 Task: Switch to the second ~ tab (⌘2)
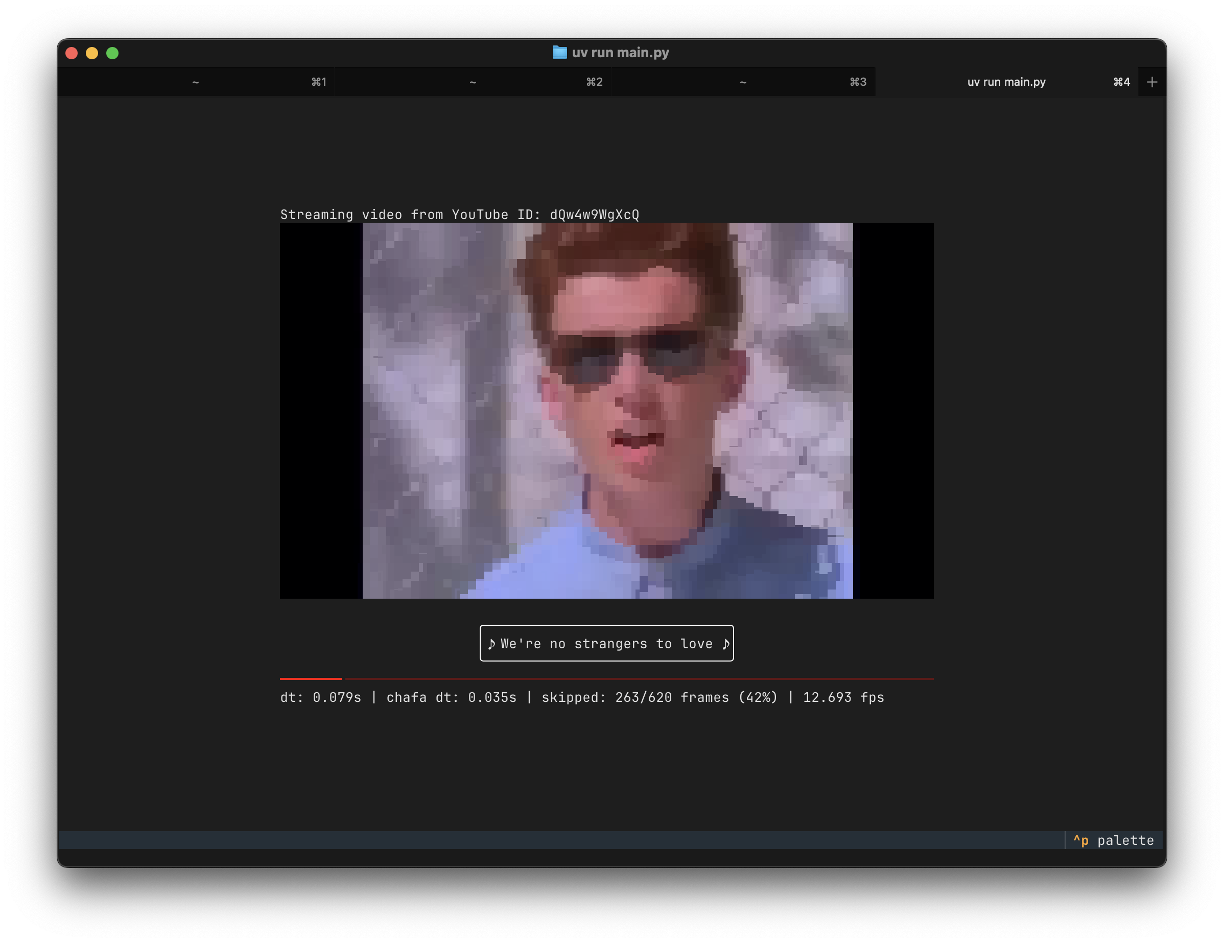point(473,82)
